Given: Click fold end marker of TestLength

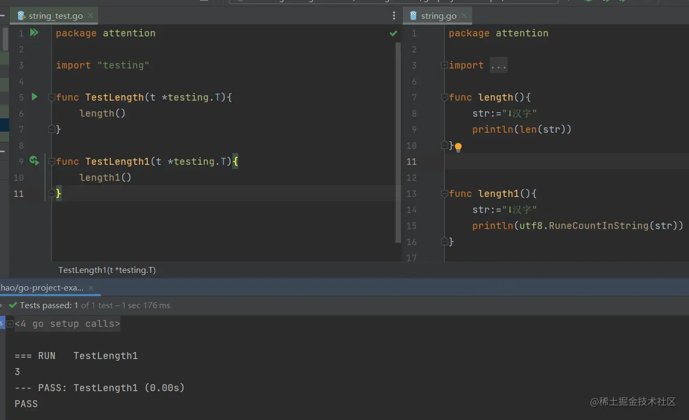Looking at the screenshot, I should coord(51,129).
